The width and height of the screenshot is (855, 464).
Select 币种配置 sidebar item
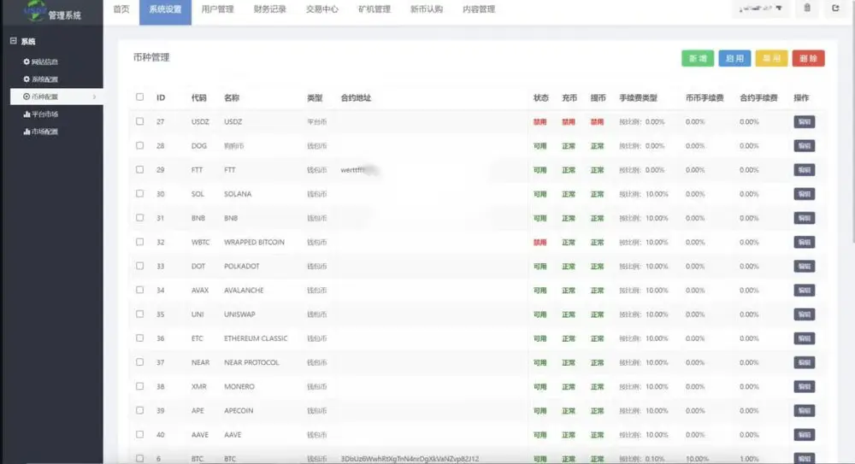(56, 97)
